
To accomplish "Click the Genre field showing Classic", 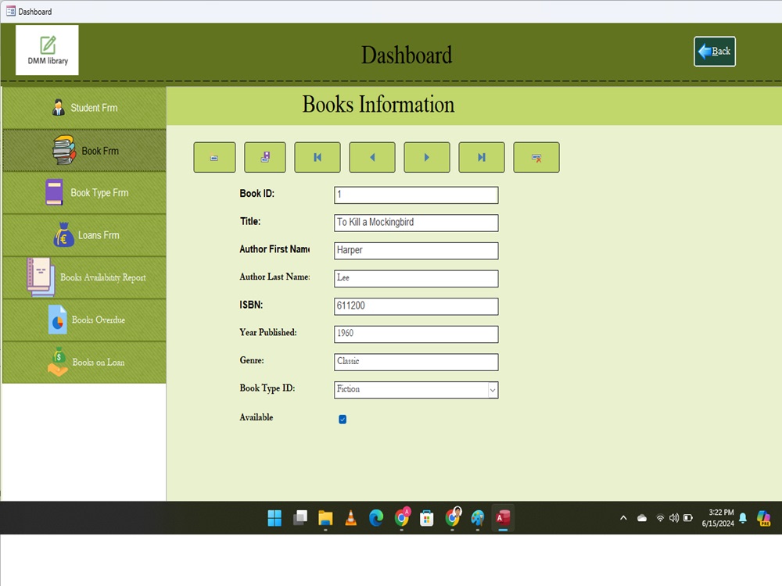I will pos(416,363).
